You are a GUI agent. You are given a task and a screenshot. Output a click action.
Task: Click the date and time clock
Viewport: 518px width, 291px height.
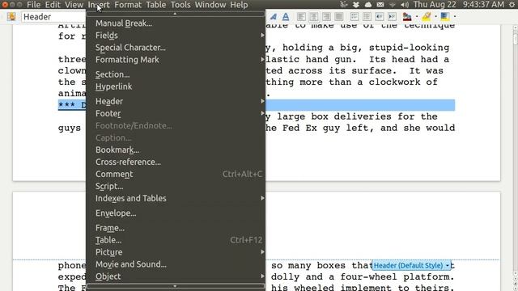[x=459, y=5]
